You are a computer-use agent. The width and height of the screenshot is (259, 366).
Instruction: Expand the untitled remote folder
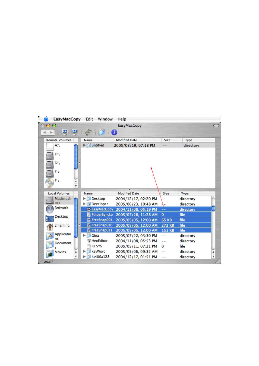tap(84, 145)
